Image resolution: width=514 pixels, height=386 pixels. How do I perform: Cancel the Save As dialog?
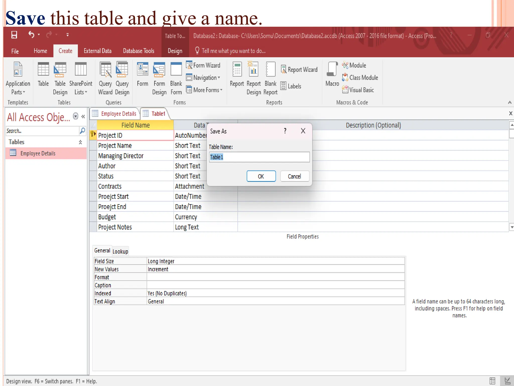click(294, 176)
